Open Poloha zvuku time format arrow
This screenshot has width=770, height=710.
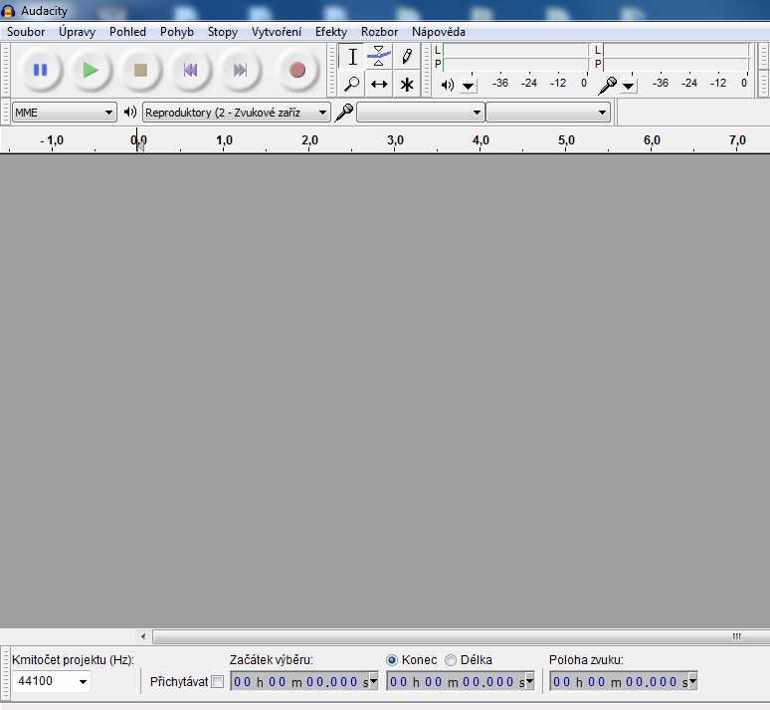(693, 681)
